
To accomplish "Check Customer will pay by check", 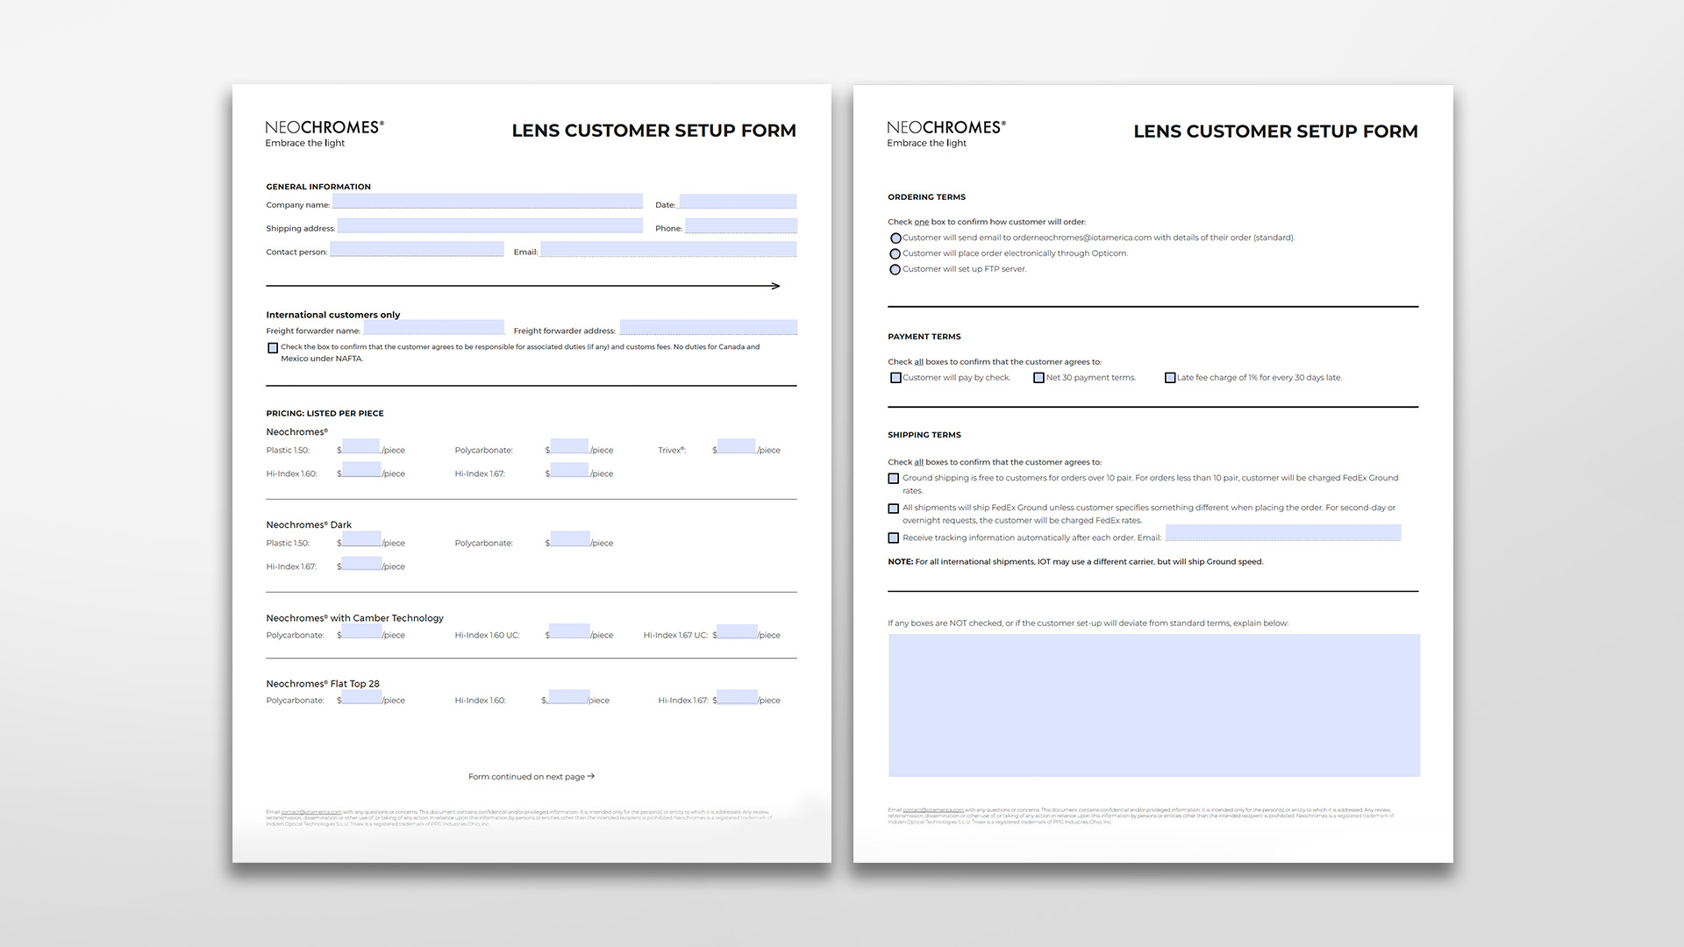I will [x=896, y=378].
